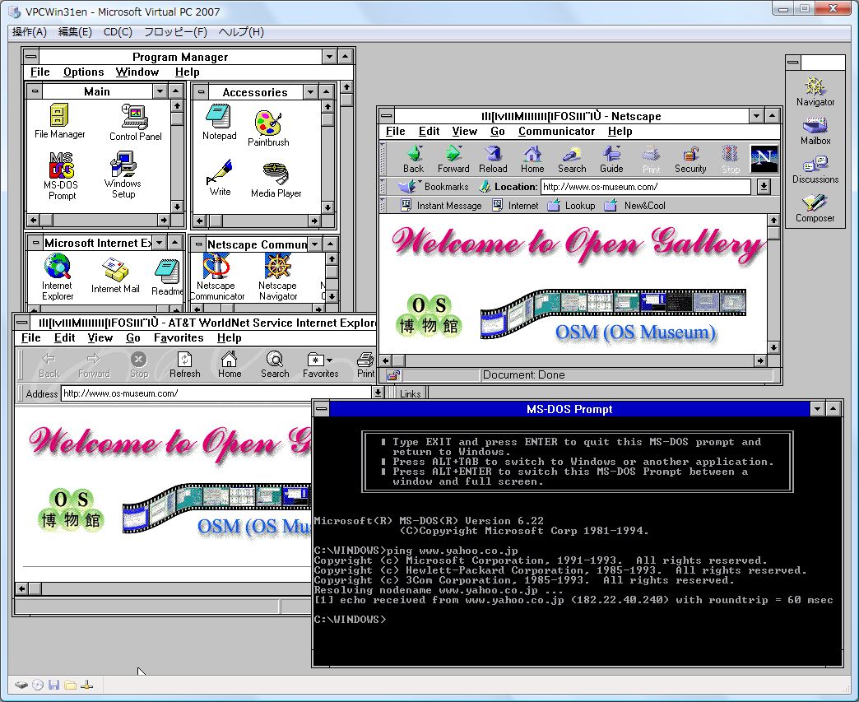Click Netscape Location URL field
Screen dimensions: 859x702
coord(646,187)
